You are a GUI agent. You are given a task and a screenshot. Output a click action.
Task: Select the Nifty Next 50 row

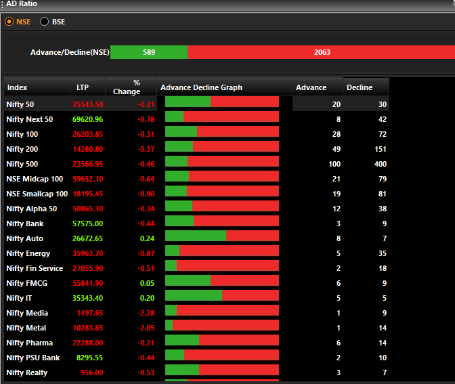click(x=196, y=119)
